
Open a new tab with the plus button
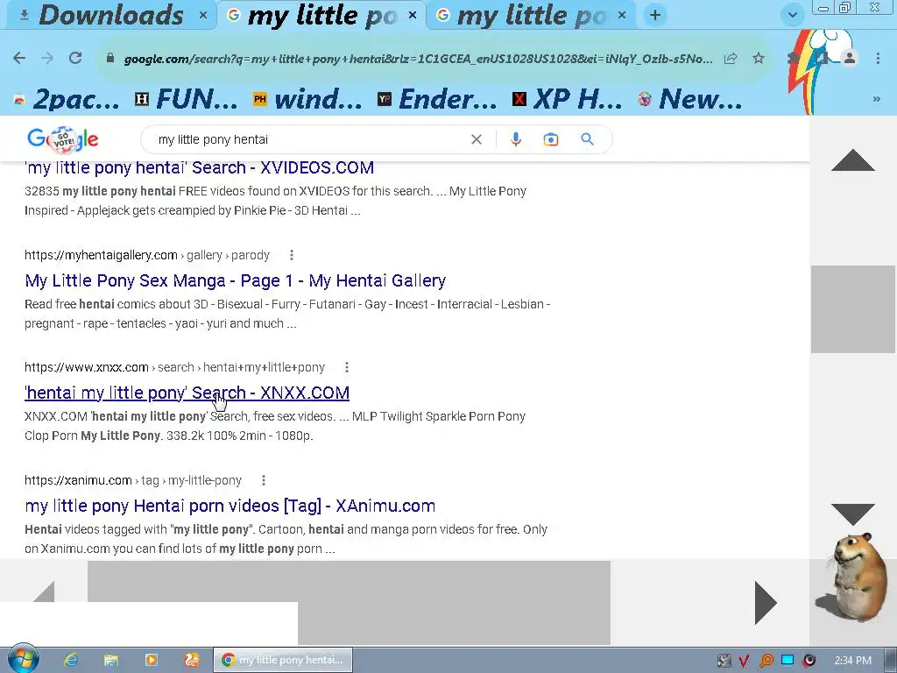[655, 15]
